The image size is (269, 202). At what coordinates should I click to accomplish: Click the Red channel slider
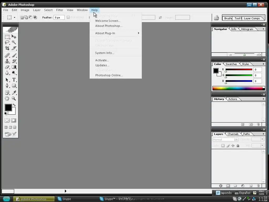point(239,69)
